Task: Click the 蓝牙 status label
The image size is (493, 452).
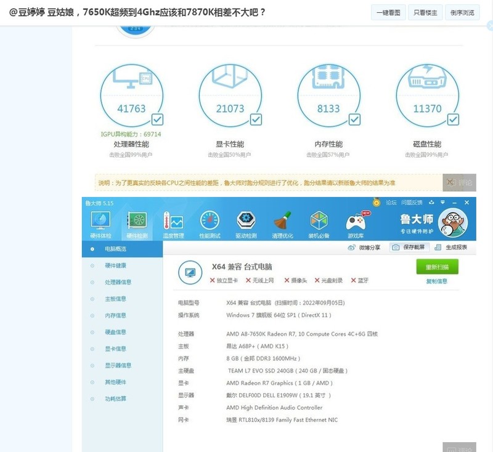Action: (x=363, y=280)
